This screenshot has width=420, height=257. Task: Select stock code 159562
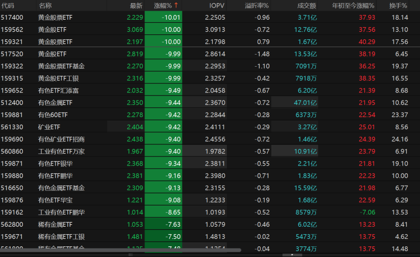12,29
